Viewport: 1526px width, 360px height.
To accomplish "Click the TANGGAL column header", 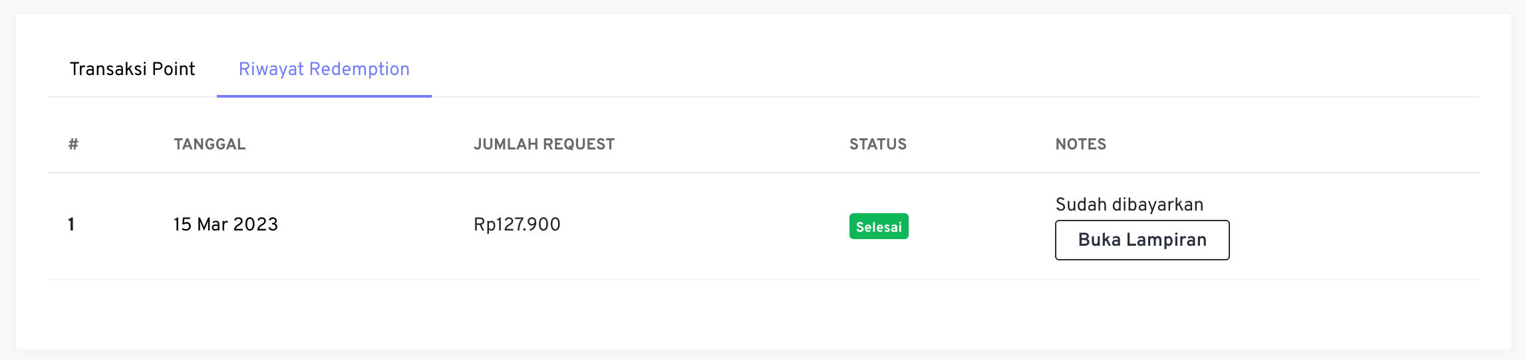I will (x=210, y=144).
